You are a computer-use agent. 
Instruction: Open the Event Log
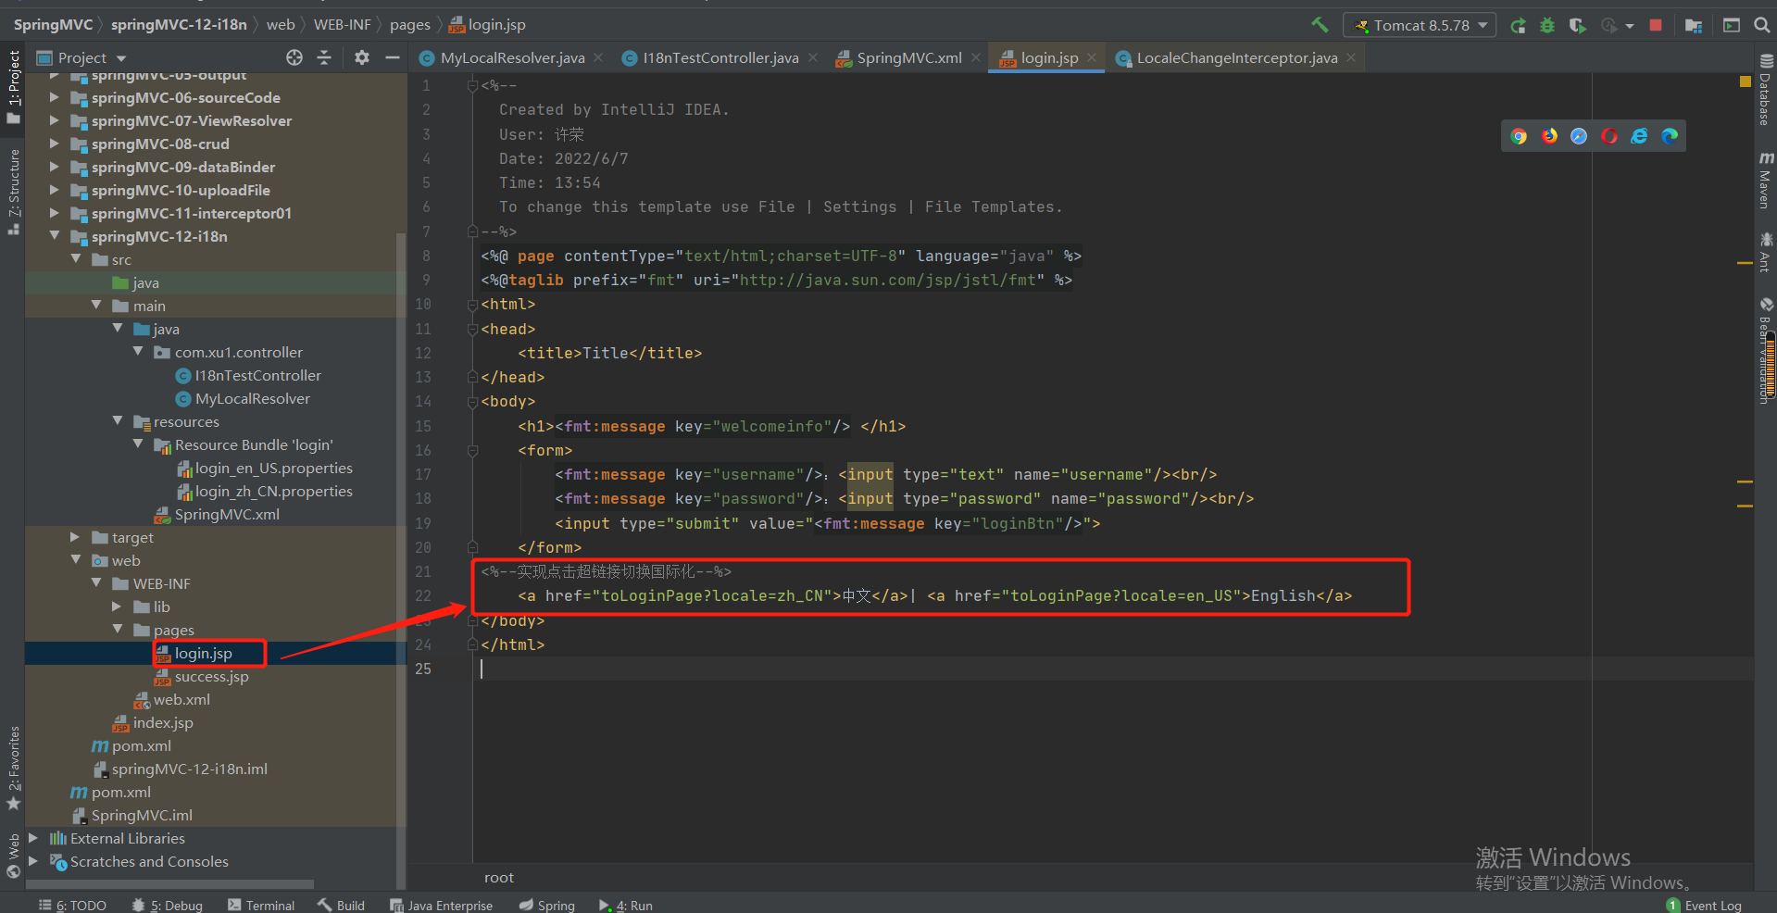1704,905
